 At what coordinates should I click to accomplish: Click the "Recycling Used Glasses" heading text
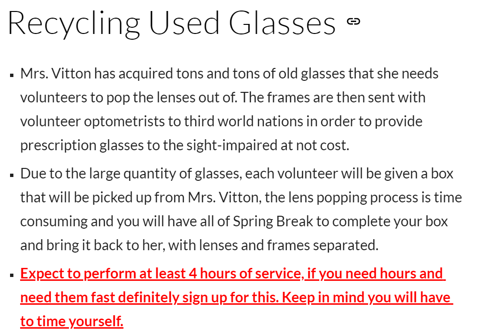(171, 24)
